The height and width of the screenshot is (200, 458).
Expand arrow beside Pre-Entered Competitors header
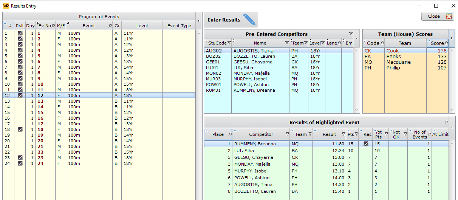pos(357,38)
